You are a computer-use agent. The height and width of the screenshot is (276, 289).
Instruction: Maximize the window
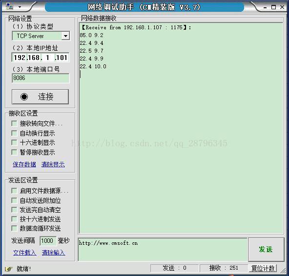274,7
